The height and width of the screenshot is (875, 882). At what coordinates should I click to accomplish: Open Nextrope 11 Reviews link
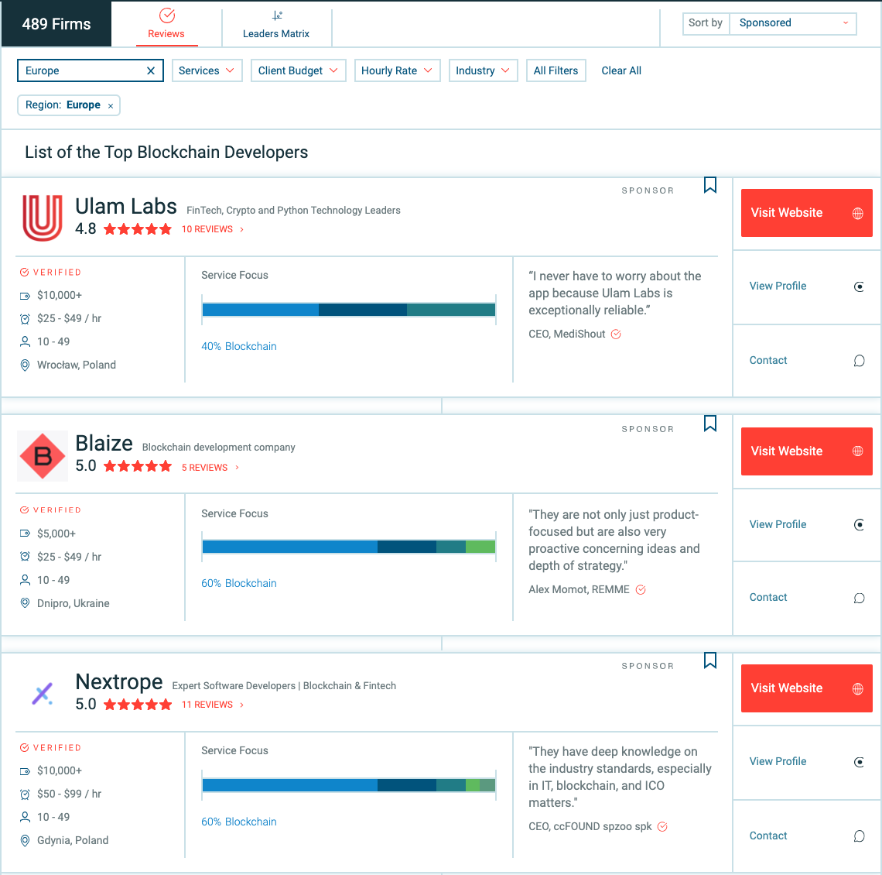click(x=212, y=705)
